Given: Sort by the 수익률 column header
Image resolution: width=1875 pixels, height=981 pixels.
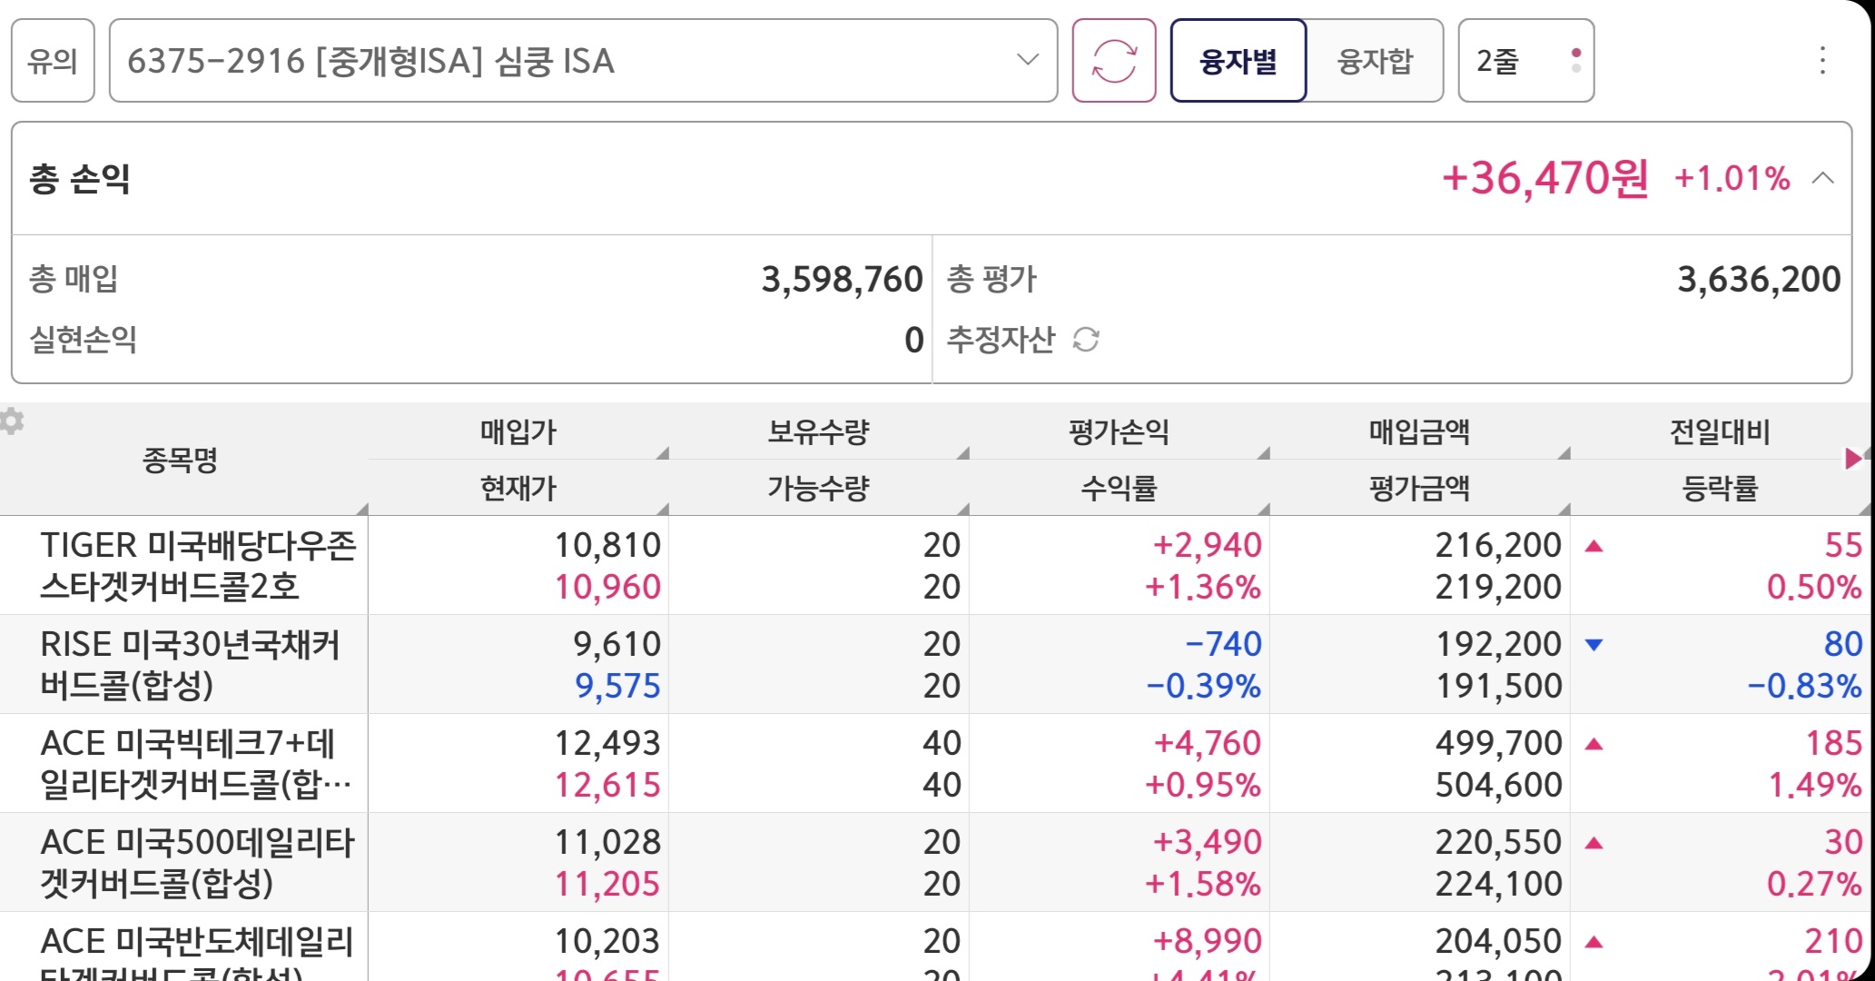Looking at the screenshot, I should click(1119, 489).
